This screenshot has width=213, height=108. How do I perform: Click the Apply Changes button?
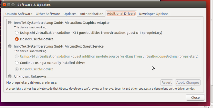coord(188,83)
